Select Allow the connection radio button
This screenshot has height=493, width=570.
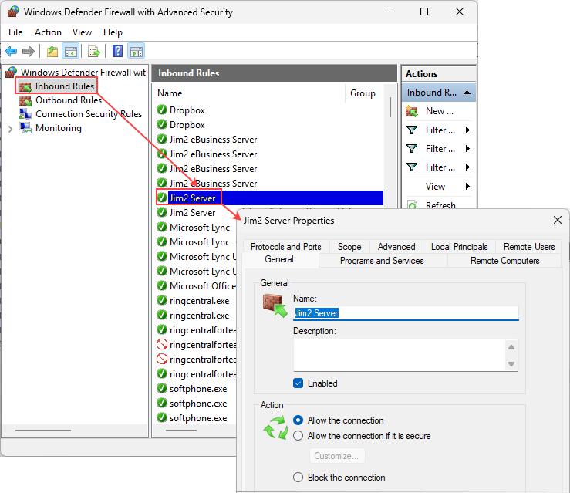point(298,420)
